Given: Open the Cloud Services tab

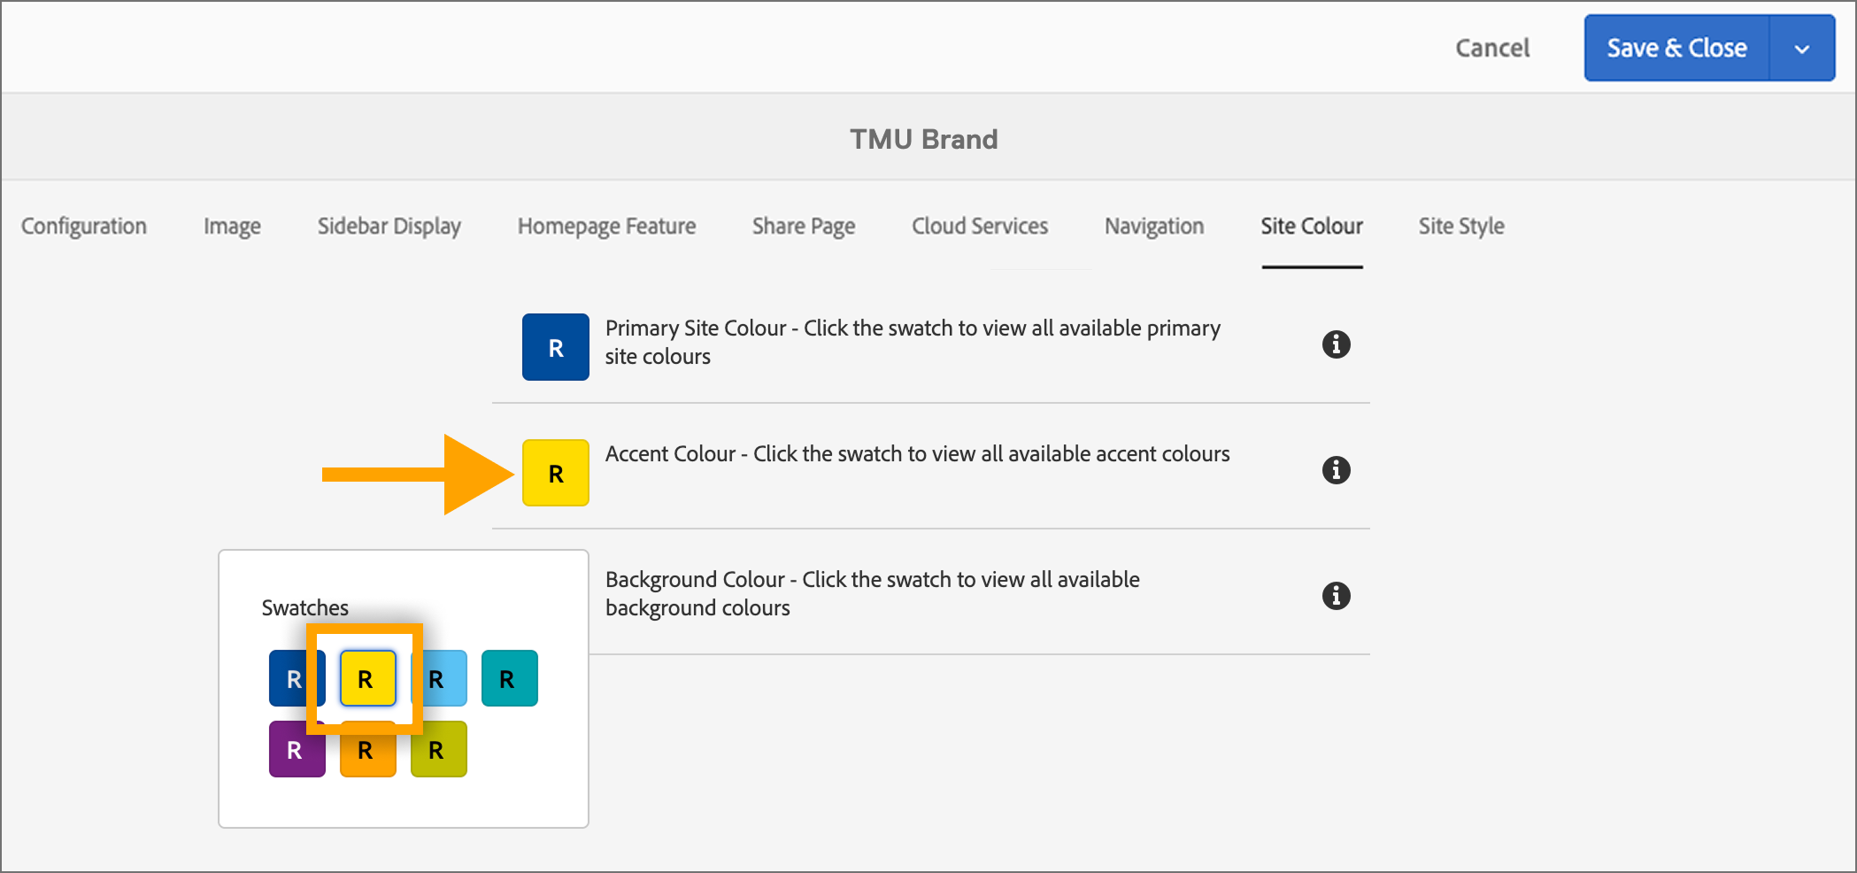Looking at the screenshot, I should click(x=979, y=226).
